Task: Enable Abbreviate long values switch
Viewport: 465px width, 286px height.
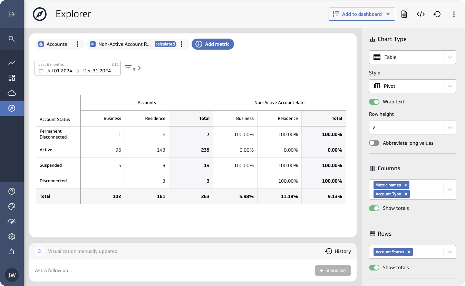Action: click(374, 143)
